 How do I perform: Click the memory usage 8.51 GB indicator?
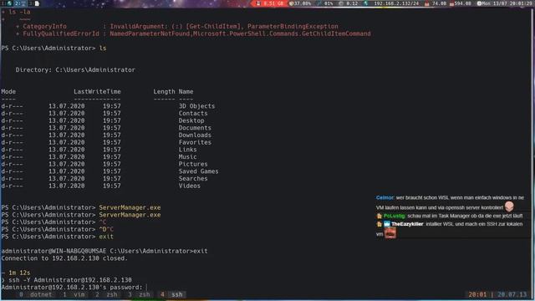(270, 3)
